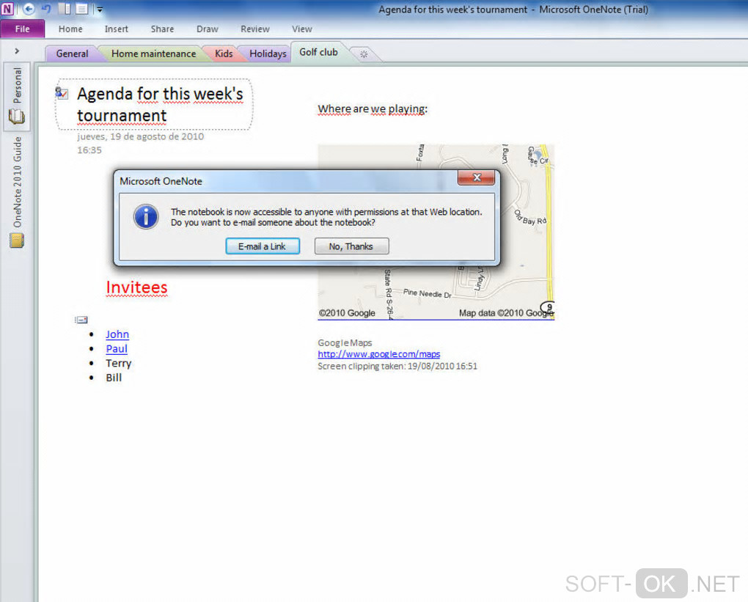
Task: Click No, Thanks button
Action: (351, 246)
